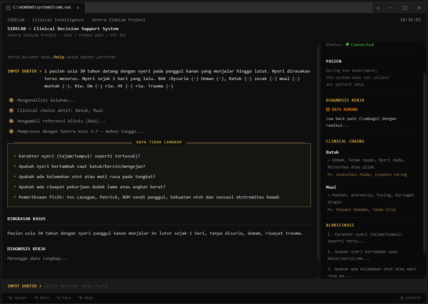This screenshot has width=428, height=304.
Task: Click Px: Auskultasi Pulmo, Inspeksi Faring
Action: (367, 174)
